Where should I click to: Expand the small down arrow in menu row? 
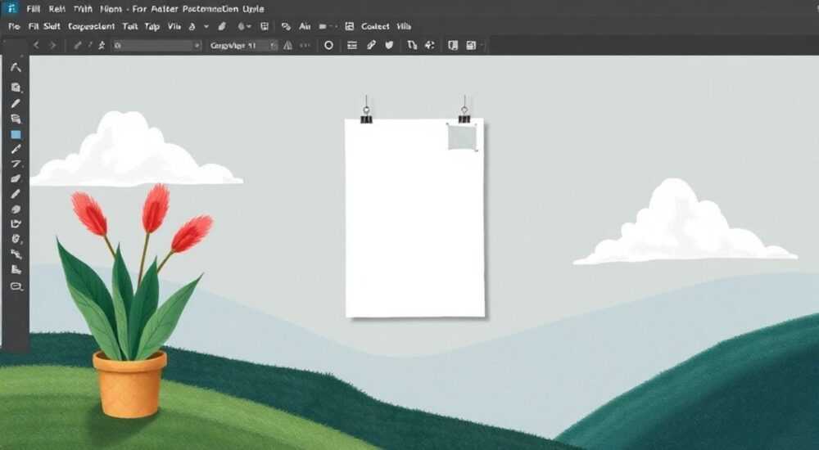tap(206, 26)
